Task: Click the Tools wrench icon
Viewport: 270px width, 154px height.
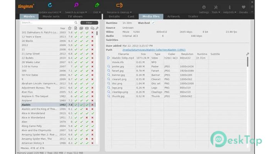Action: pos(216,7)
